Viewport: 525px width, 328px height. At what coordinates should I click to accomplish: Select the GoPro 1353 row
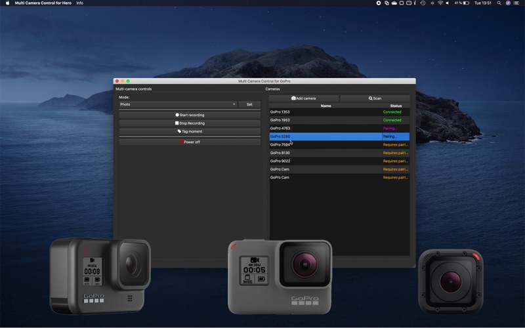[339, 112]
